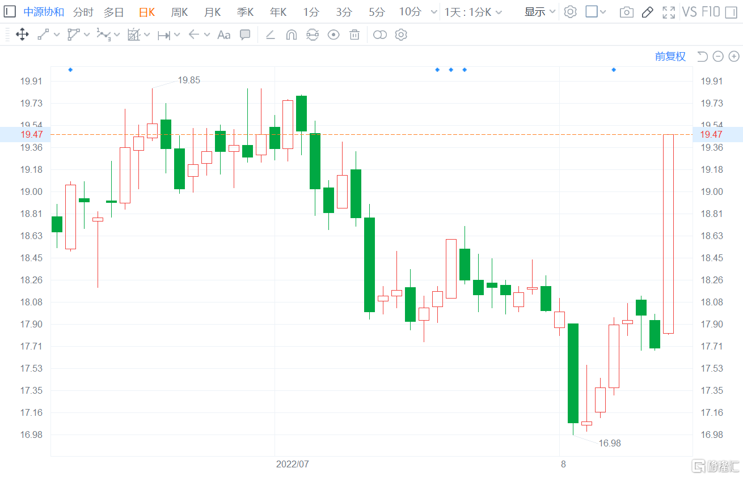Select the 季K period tab

click(246, 12)
